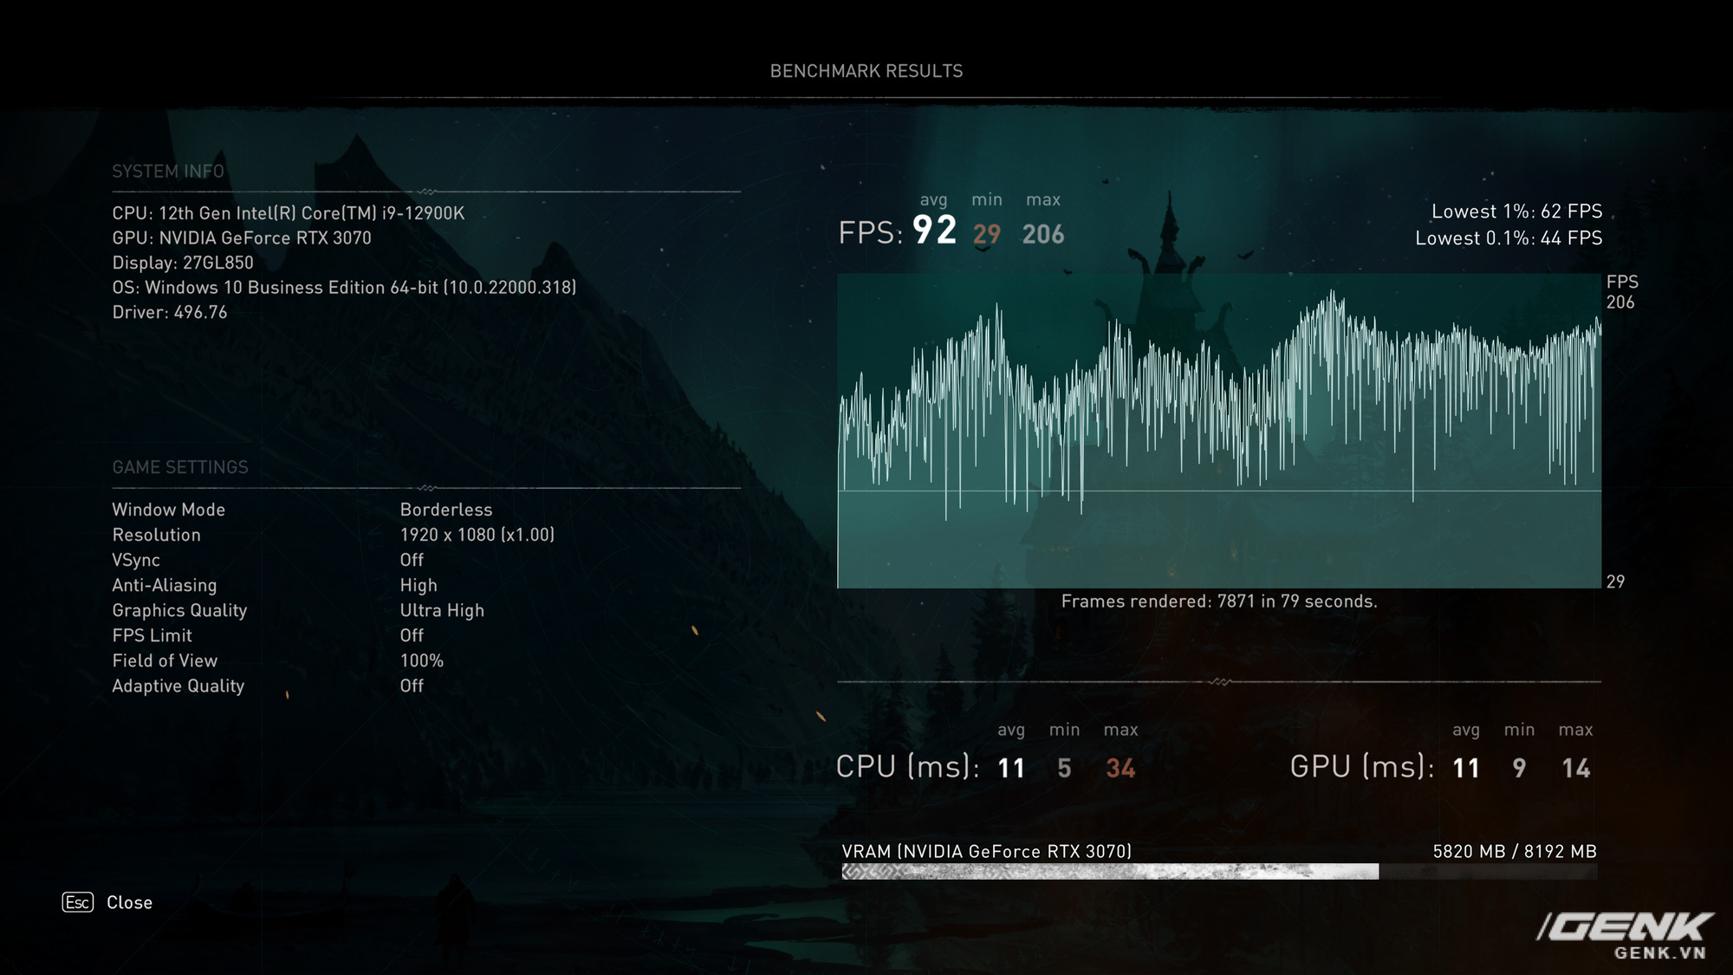Click the SYSTEM INFO heading
The height and width of the screenshot is (975, 1733).
[168, 171]
